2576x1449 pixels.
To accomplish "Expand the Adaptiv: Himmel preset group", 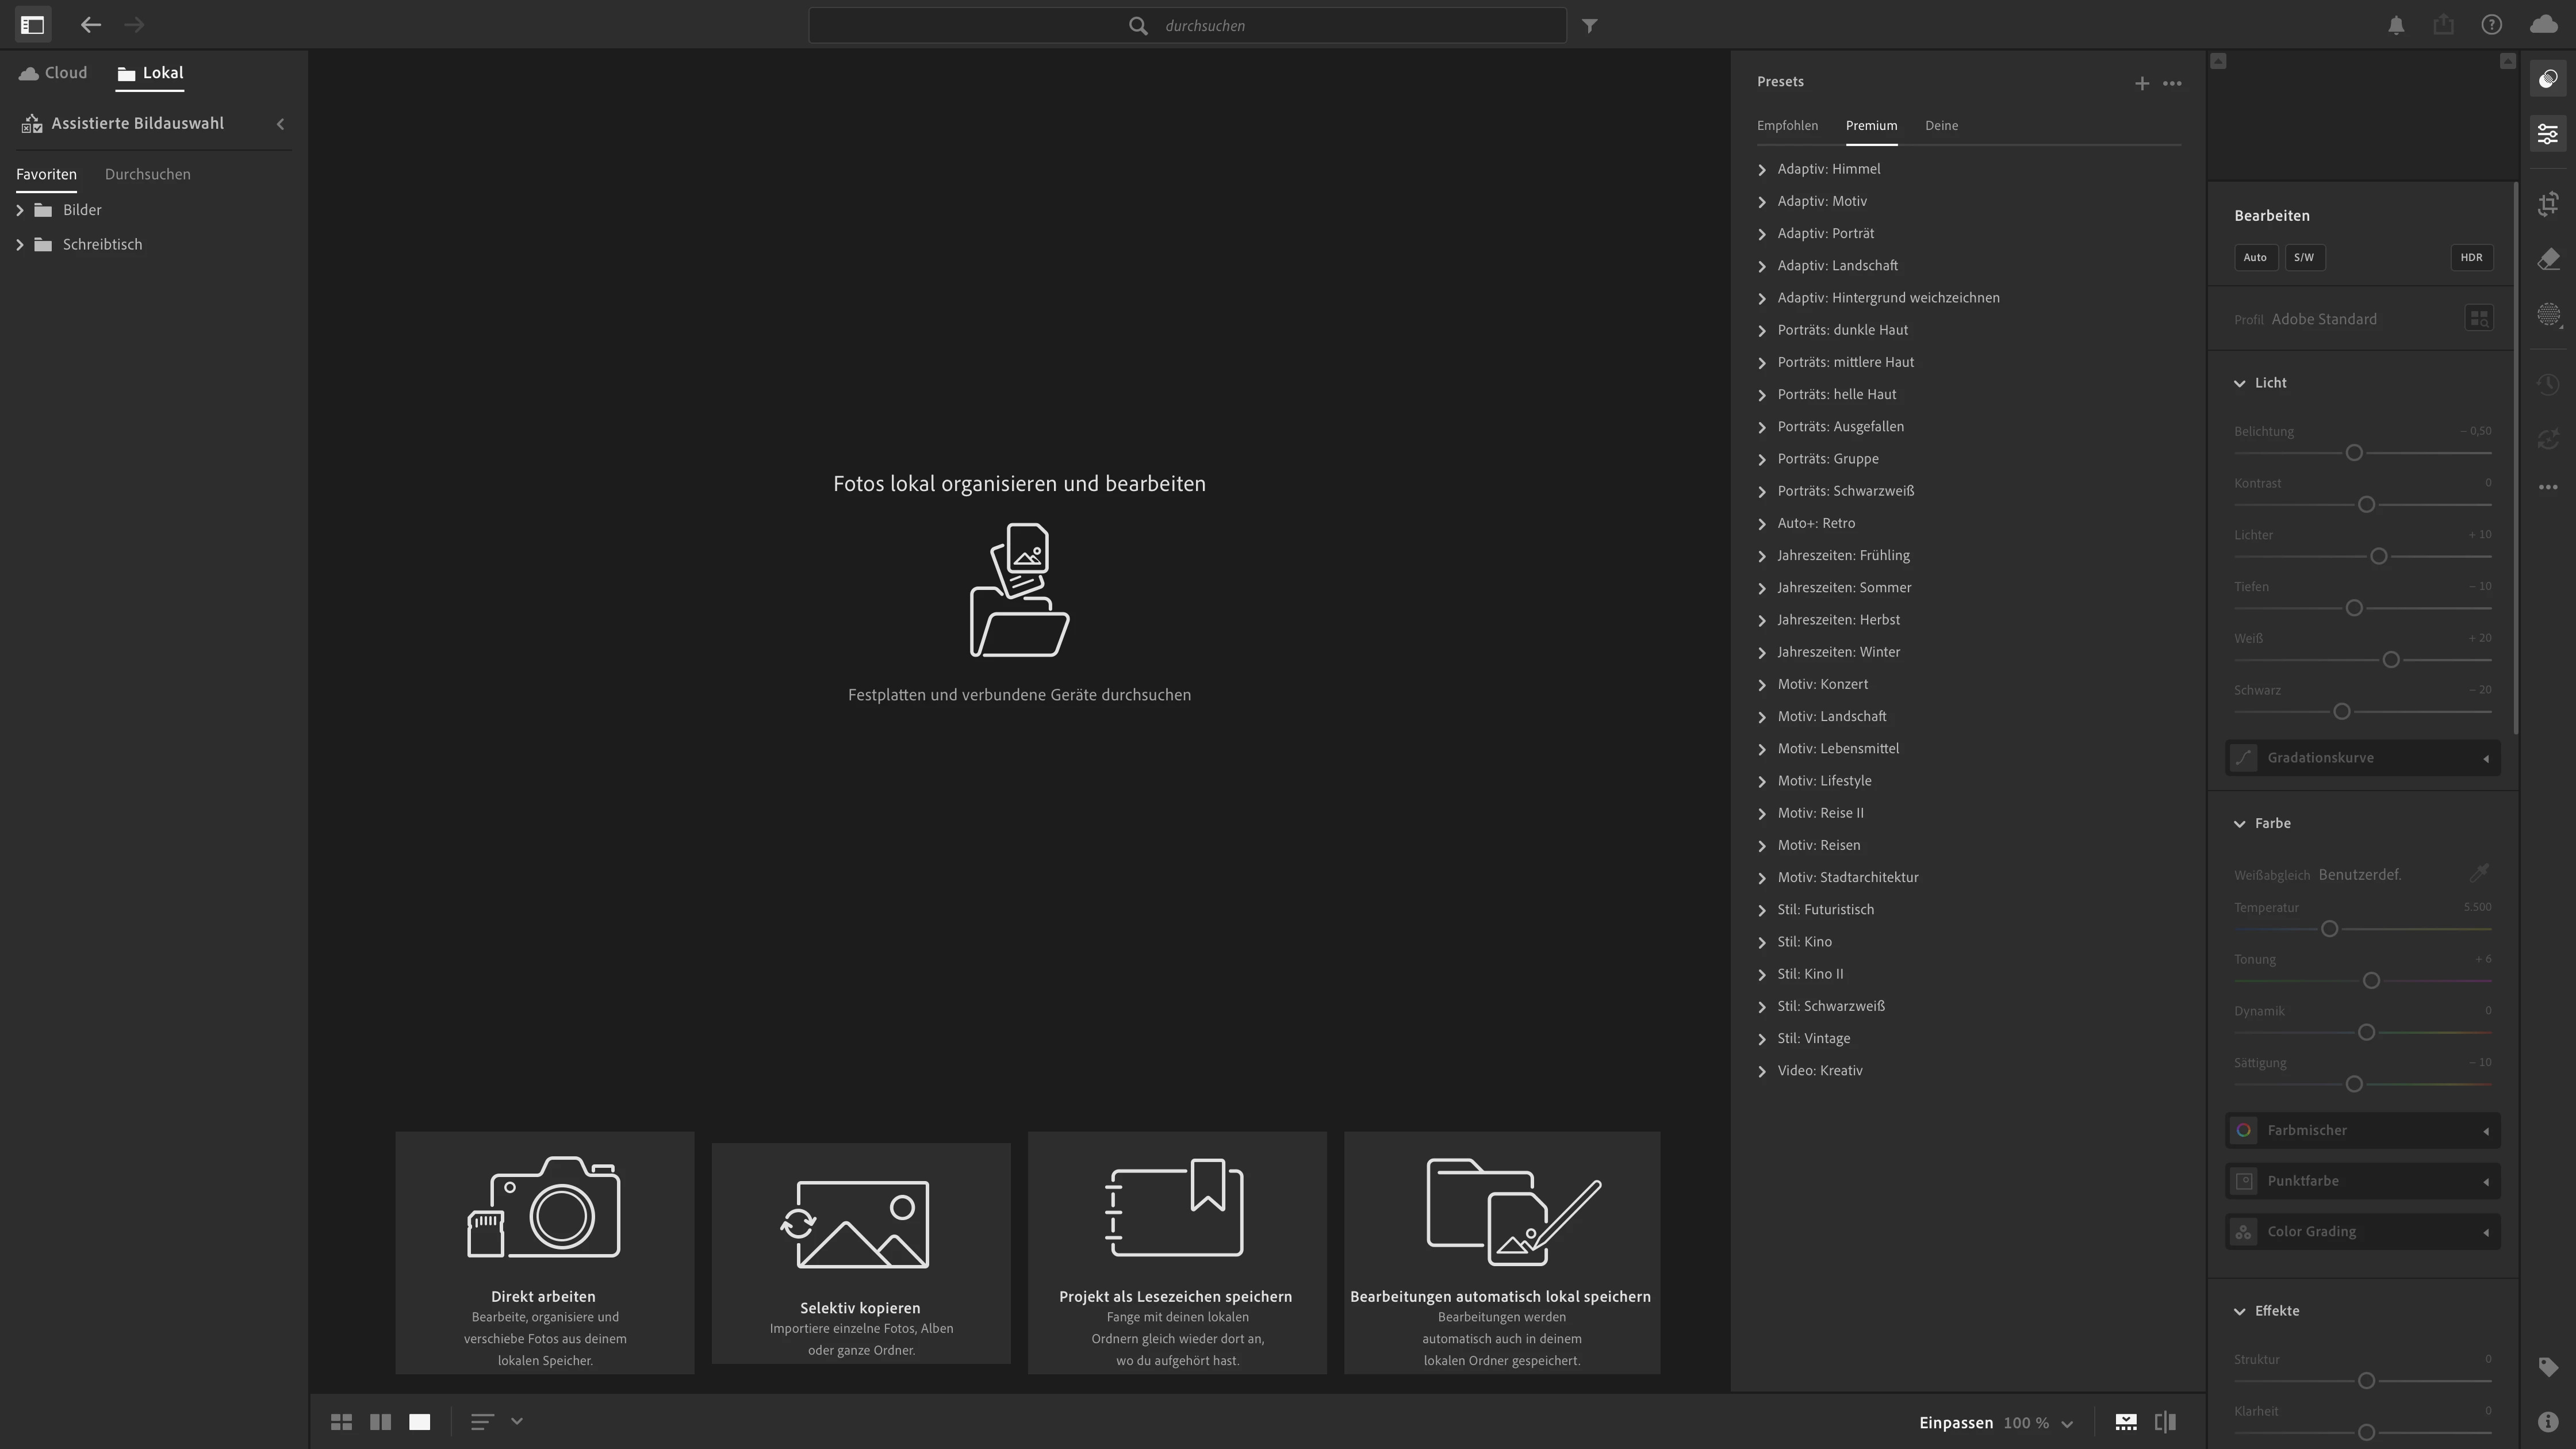I will (x=1762, y=170).
